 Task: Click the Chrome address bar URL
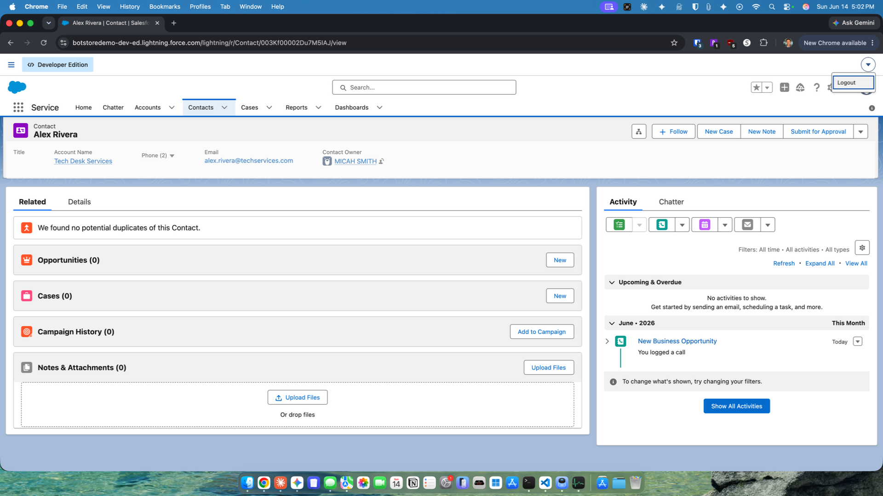click(x=209, y=43)
